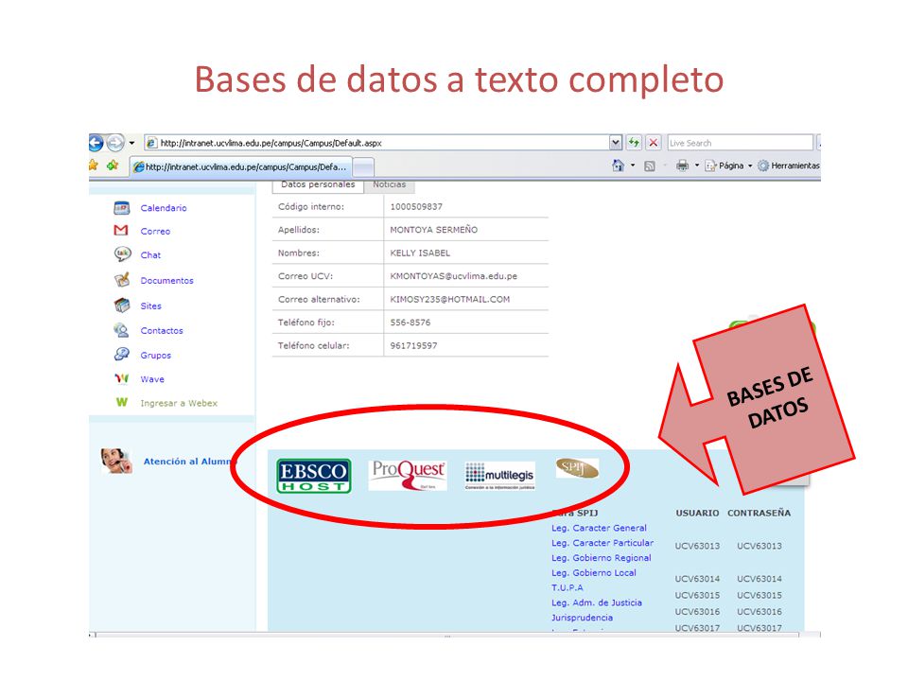The width and height of the screenshot is (908, 681).
Task: Click the Sites icon in sidebar
Action: click(x=122, y=306)
